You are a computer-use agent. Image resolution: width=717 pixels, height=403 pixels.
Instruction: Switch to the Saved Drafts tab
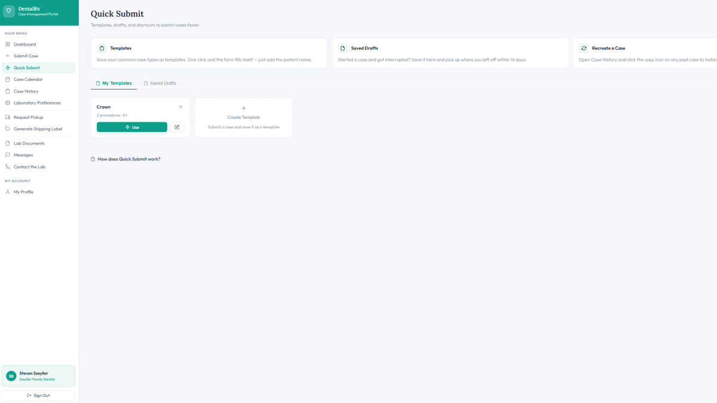[x=160, y=83]
